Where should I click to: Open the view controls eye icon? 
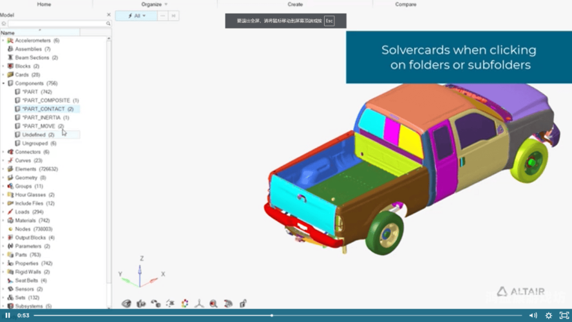pyautogui.click(x=126, y=303)
